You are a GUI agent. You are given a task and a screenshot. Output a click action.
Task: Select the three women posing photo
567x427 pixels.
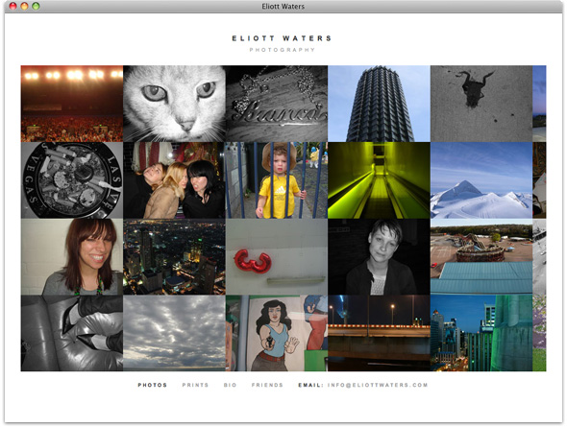click(x=174, y=180)
